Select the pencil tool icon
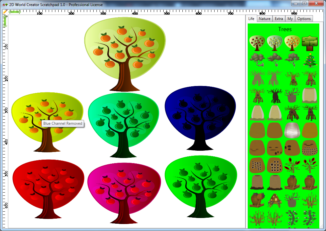326x231 pixels. tap(5, 12)
